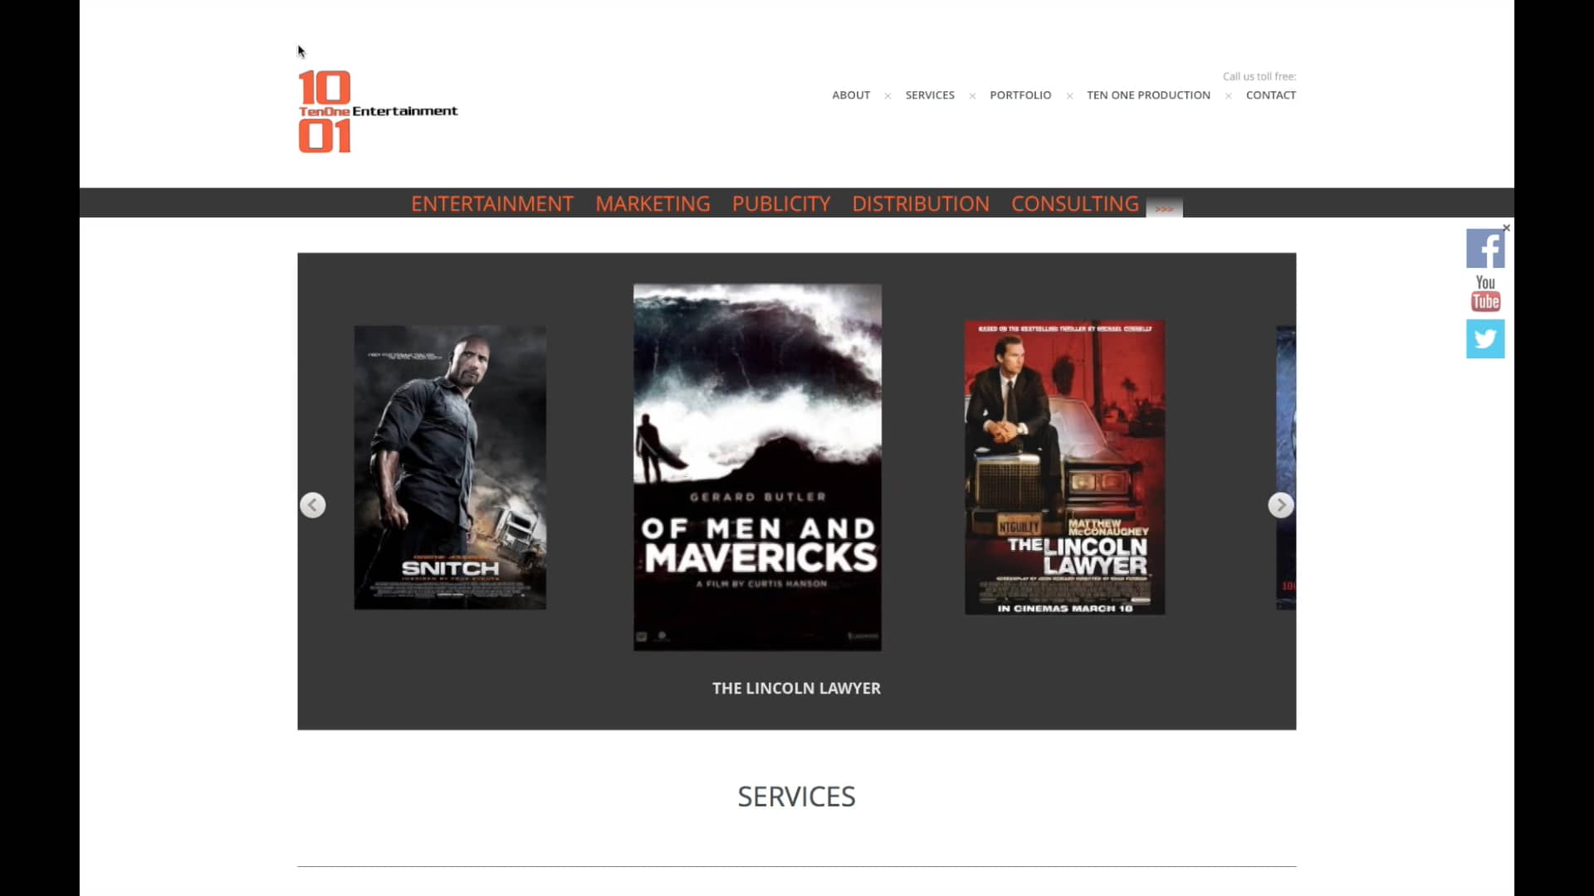The width and height of the screenshot is (1594, 896).
Task: Go to next carousel slide arrow
Action: click(1281, 505)
